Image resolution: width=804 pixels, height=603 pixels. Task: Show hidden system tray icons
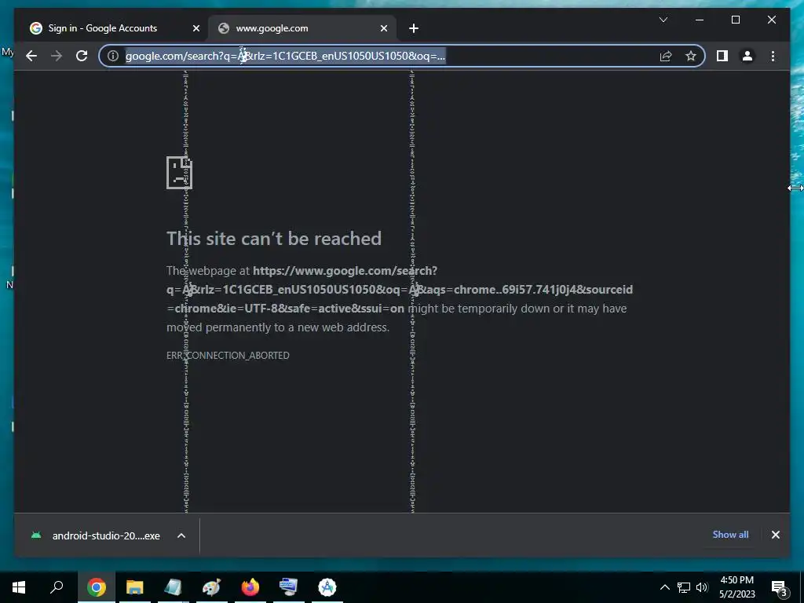pos(664,587)
